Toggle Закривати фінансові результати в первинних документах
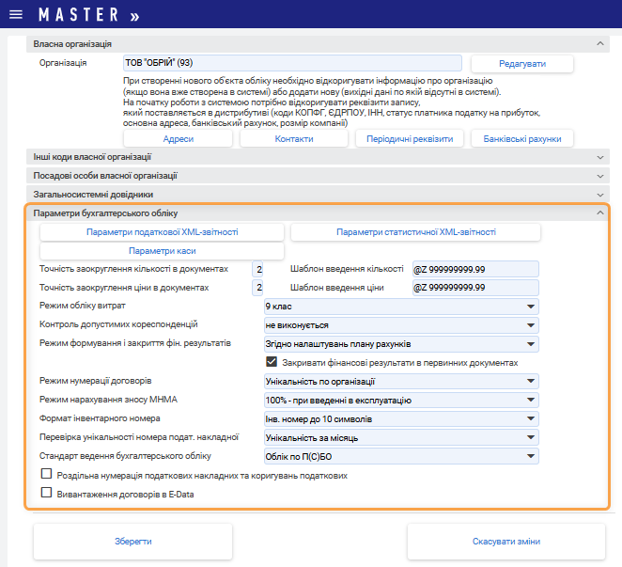The image size is (622, 567). (x=272, y=362)
